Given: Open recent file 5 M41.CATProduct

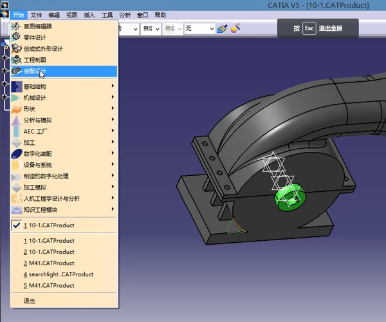Looking at the screenshot, I should 64,285.
